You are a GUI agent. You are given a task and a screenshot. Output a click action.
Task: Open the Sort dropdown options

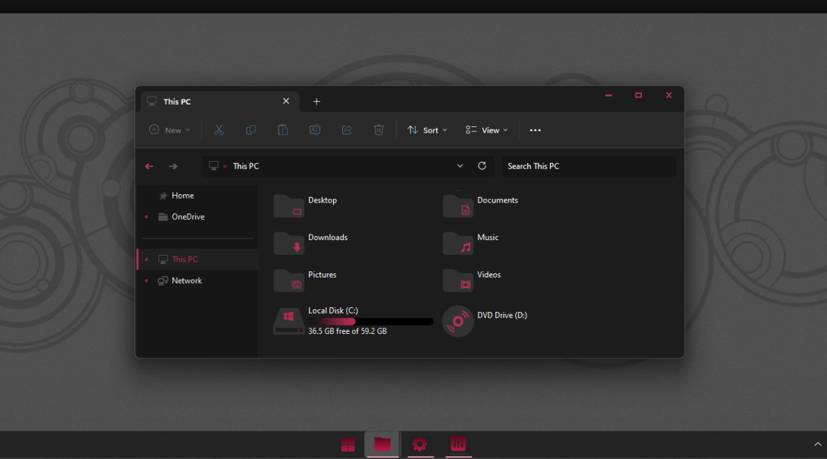[x=428, y=130]
